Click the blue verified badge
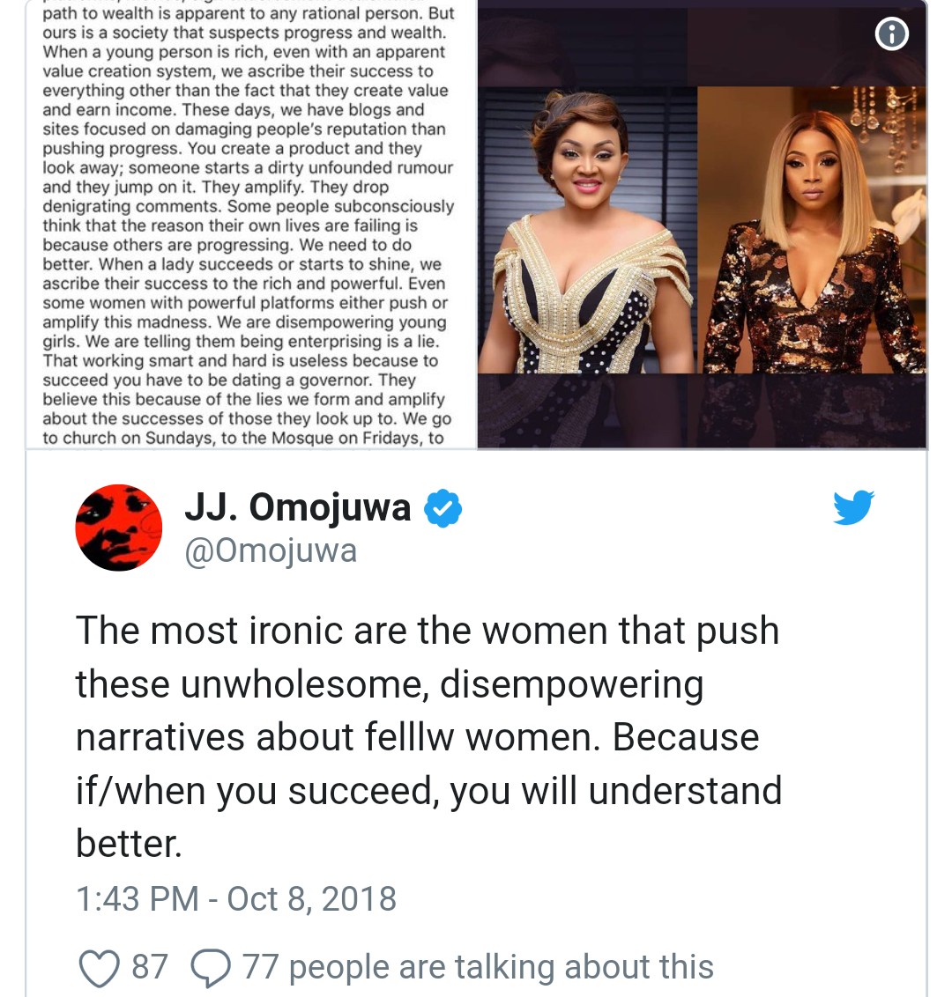This screenshot has width=952, height=997. click(x=443, y=508)
